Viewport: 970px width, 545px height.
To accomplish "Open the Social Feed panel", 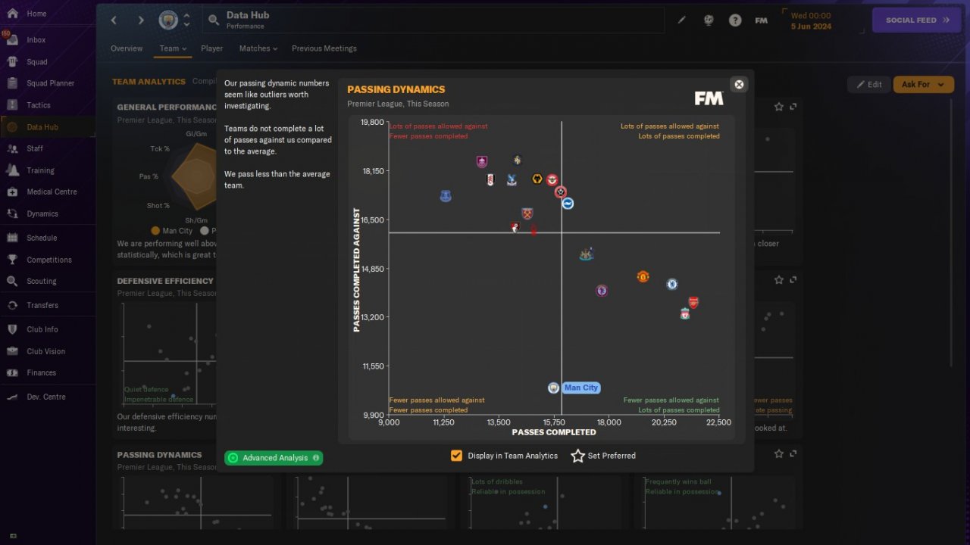I will coord(917,20).
